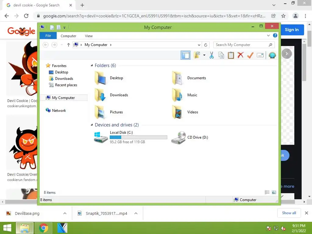Click the Explorer Forward arrow button
Screen dimensions: 312x234
click(54, 45)
